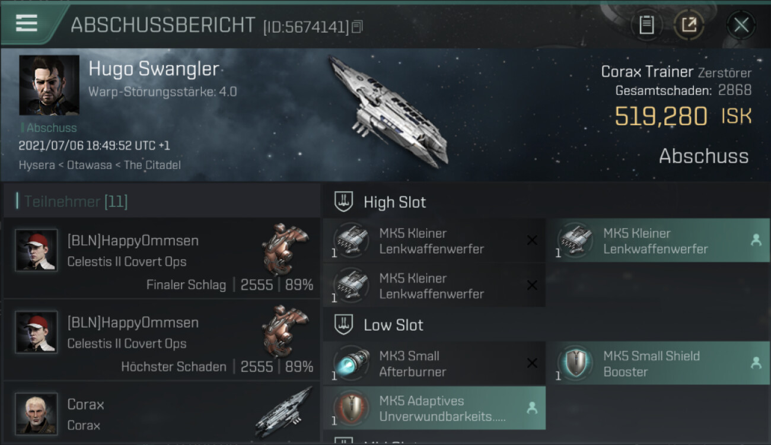Select HappyOmmsen's Finaler Schlag entry
Image resolution: width=771 pixels, height=445 pixels.
(161, 258)
